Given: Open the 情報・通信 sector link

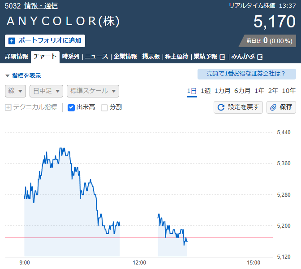Looking at the screenshot, I should [x=41, y=6].
